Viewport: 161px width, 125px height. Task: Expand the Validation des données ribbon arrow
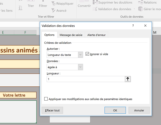(134, 9)
